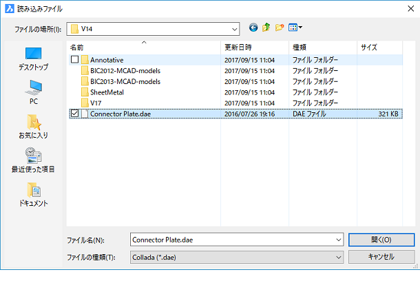The width and height of the screenshot is (420, 292).
Task: Go up one folder level
Action: point(266,28)
